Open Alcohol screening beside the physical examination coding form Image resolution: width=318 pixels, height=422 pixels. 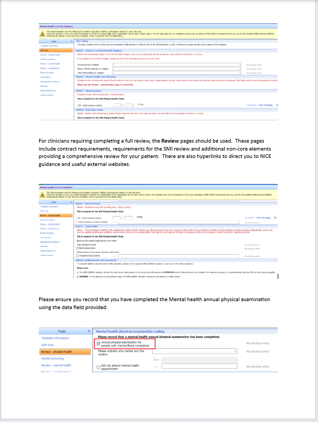click(52, 358)
